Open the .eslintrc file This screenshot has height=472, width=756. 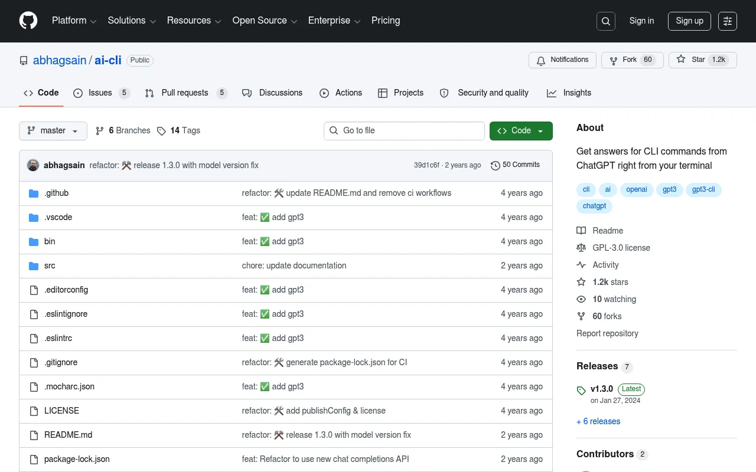coord(58,338)
